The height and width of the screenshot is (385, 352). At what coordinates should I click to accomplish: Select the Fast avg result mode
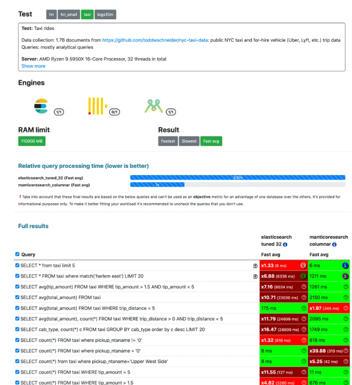[211, 141]
